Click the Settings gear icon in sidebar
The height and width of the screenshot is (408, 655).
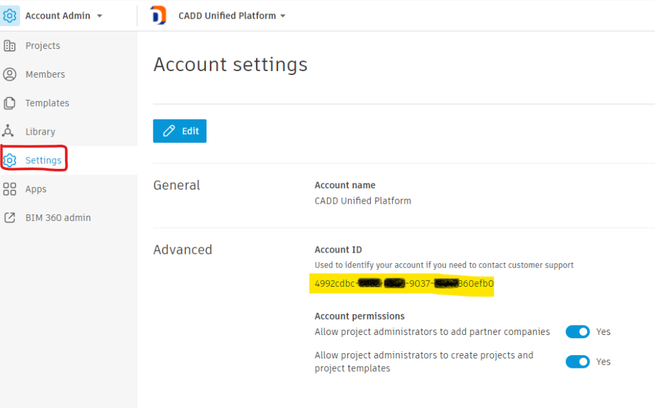tap(10, 160)
